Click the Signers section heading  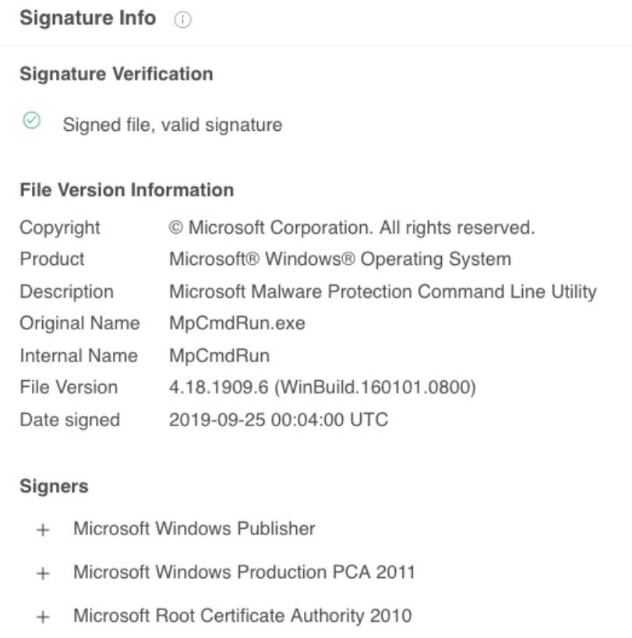pyautogui.click(x=54, y=486)
